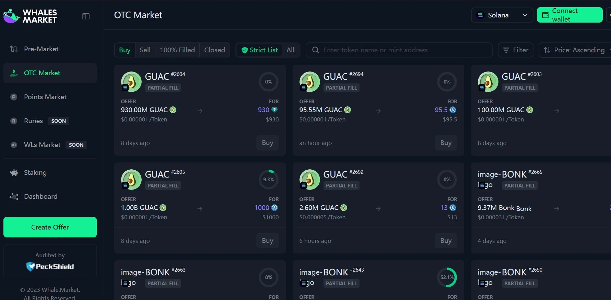Switch token list to All
Image resolution: width=611 pixels, height=300 pixels.
point(290,50)
